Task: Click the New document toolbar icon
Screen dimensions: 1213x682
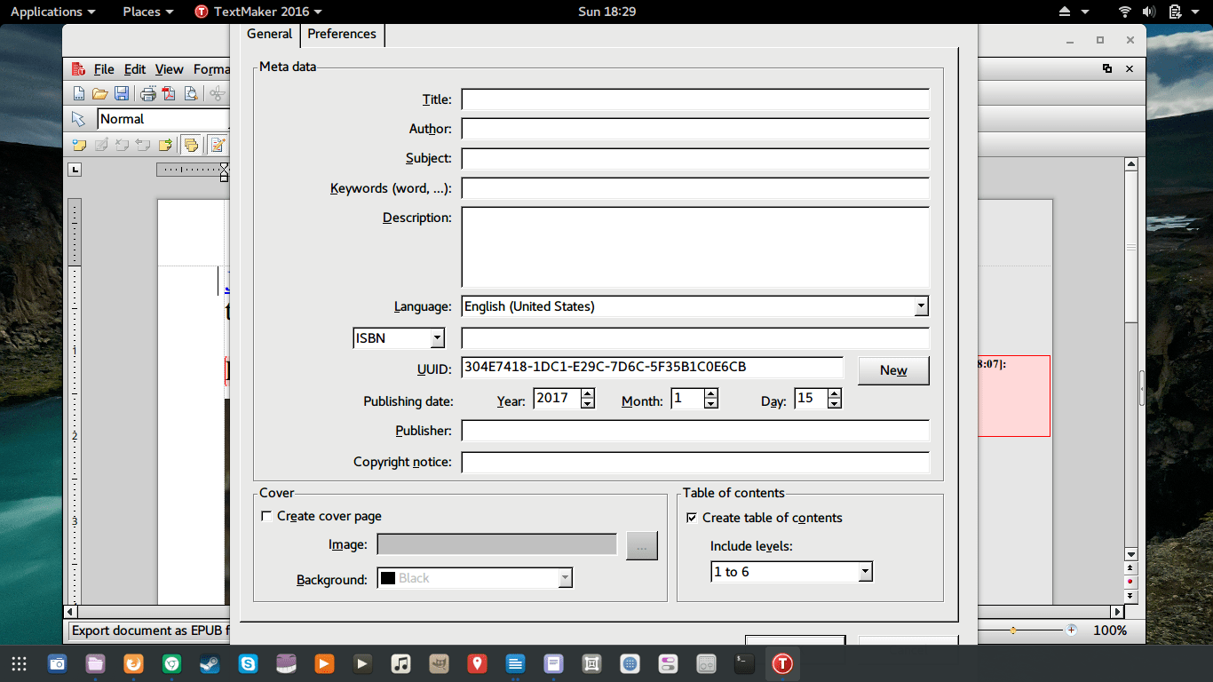Action: click(79, 94)
